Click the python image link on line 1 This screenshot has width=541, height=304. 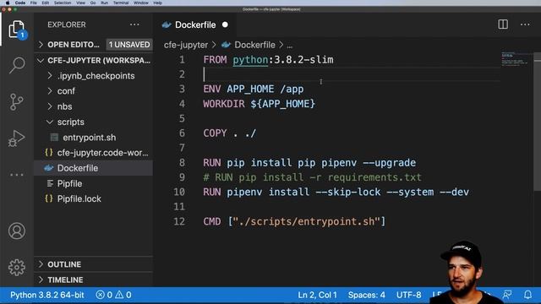(250, 60)
